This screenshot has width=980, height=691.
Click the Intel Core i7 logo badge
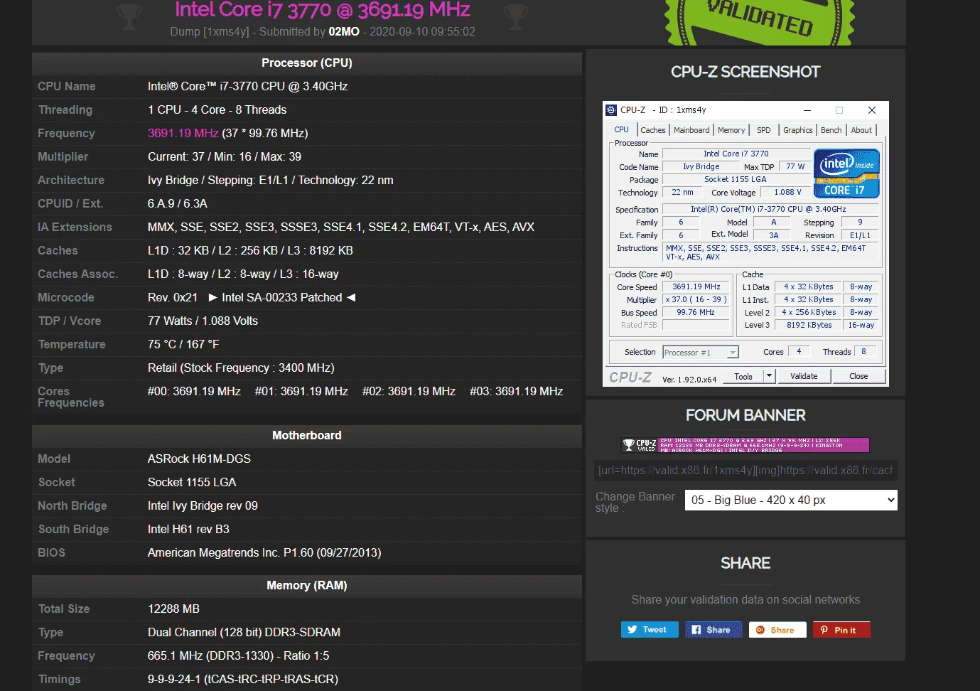tap(846, 173)
